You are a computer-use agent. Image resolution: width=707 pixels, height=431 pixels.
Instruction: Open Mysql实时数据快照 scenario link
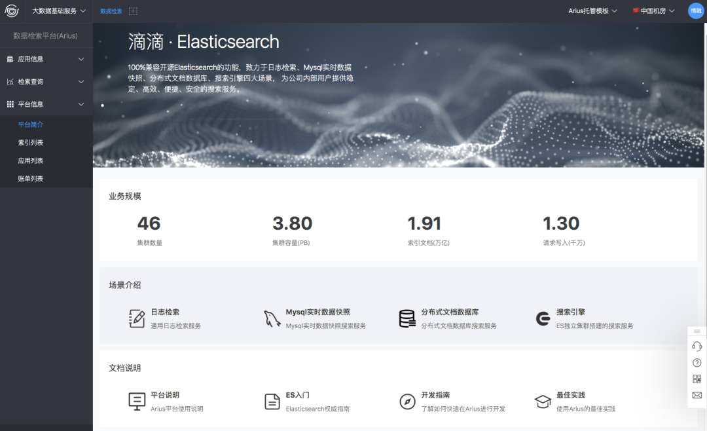[x=318, y=312]
